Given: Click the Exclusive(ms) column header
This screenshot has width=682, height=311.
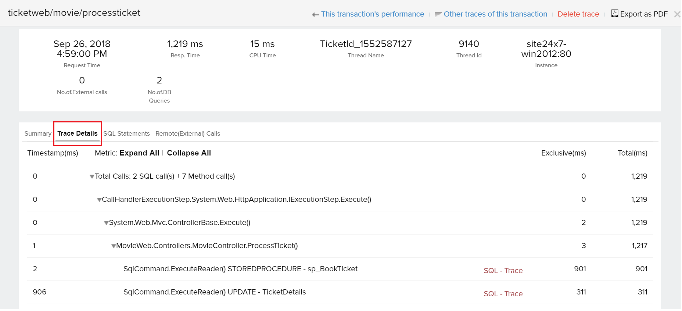Looking at the screenshot, I should 564,153.
